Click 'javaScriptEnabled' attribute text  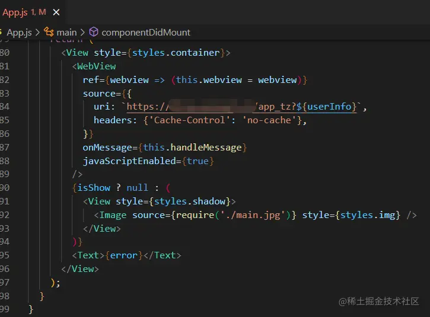[129, 161]
